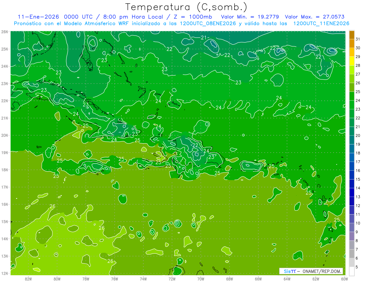The width and height of the screenshot is (366, 283).
Task: Click the latitude axis label 25N
Action: 4,49
